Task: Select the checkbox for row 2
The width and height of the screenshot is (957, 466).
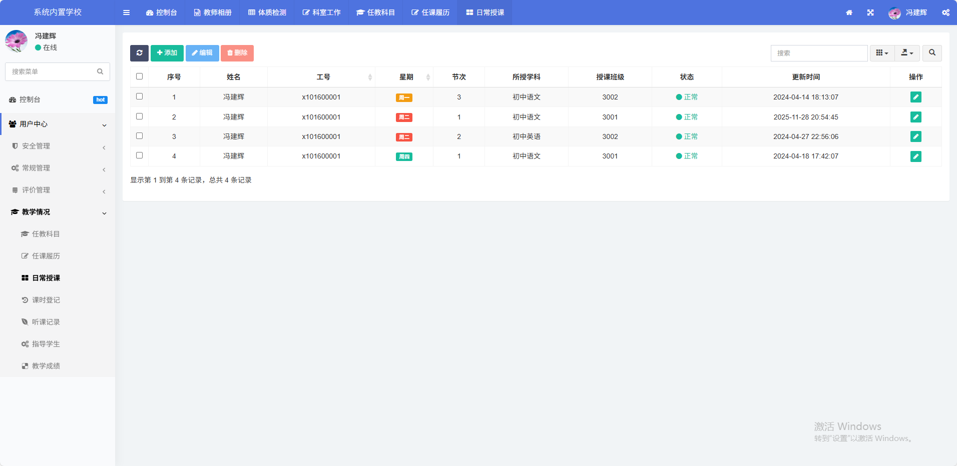Action: tap(140, 116)
